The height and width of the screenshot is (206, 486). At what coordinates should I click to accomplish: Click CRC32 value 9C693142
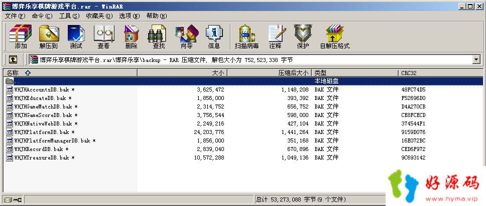coord(414,158)
